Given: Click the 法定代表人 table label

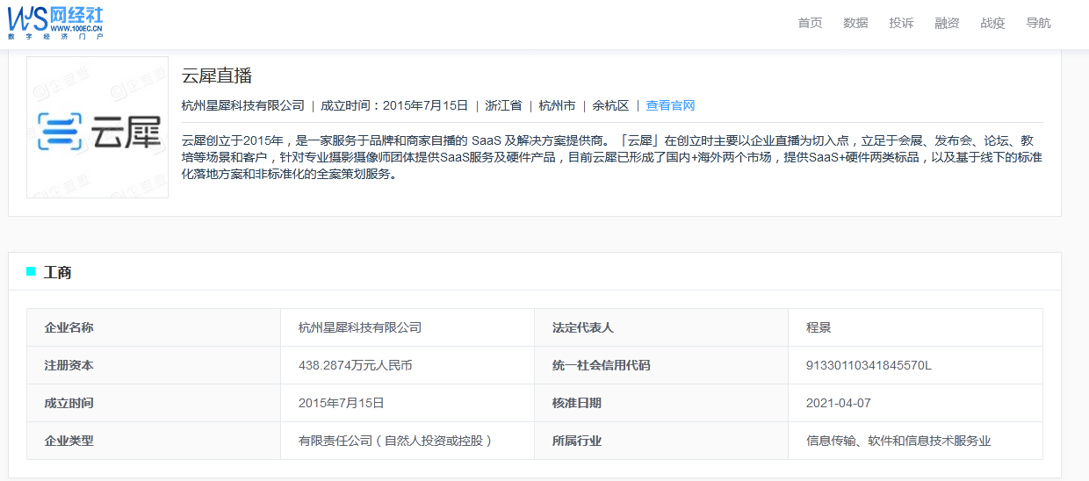Looking at the screenshot, I should click(583, 327).
